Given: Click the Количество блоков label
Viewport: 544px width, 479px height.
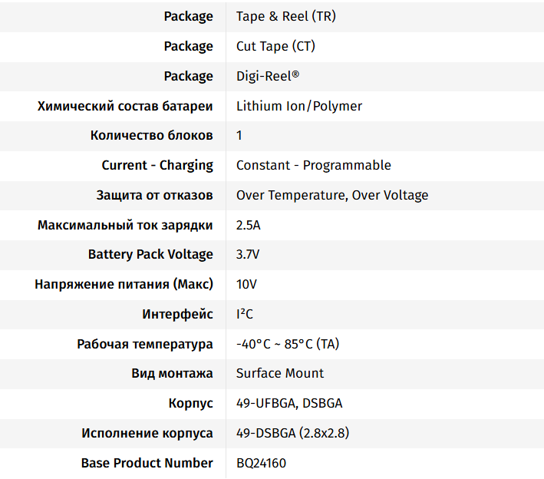Looking at the screenshot, I should [151, 136].
